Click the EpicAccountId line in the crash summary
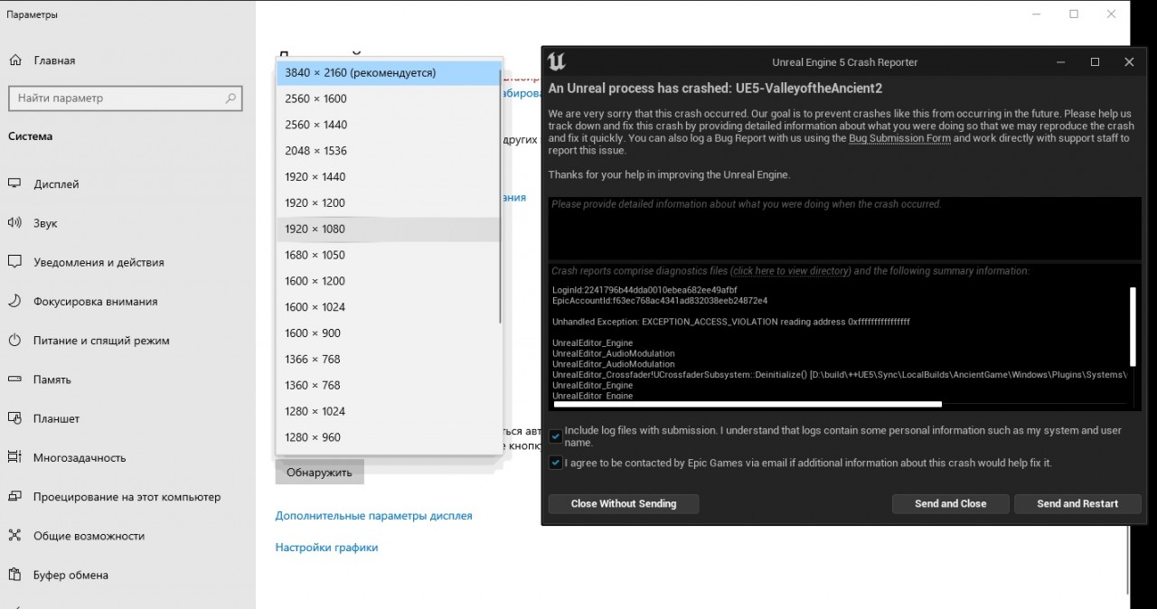 click(660, 301)
